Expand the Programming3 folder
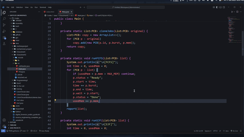Image resolution: width=244 pixels, height=137 pixels. coord(22,80)
